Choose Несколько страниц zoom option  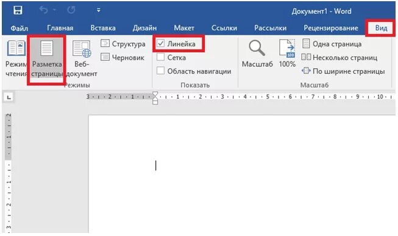pyautogui.click(x=339, y=58)
